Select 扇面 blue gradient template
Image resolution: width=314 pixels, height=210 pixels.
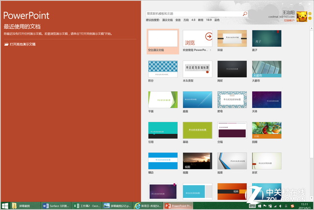pyautogui.click(x=197, y=100)
